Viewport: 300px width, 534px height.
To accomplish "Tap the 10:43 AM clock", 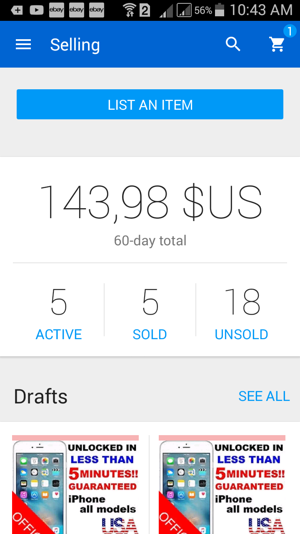I will click(261, 10).
